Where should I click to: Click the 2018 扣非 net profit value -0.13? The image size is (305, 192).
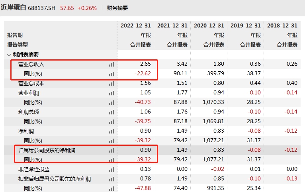click(291, 178)
